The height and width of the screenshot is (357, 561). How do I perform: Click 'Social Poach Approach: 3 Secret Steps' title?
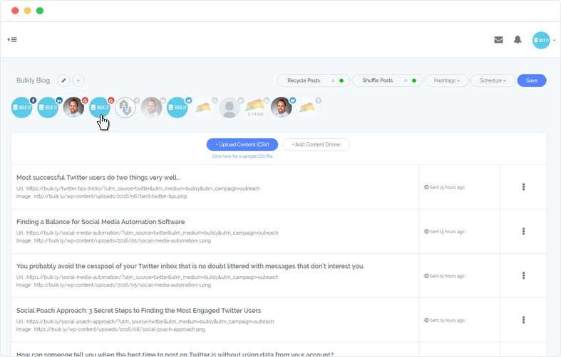pyautogui.click(x=138, y=311)
